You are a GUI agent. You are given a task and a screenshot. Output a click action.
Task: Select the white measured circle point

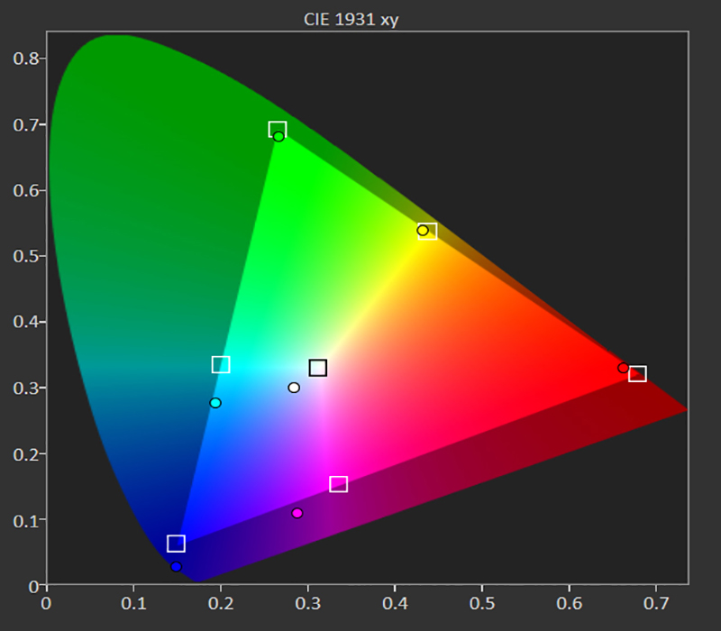click(x=294, y=388)
